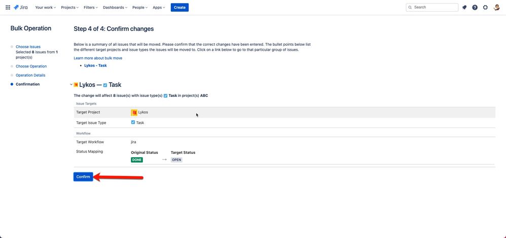Open the Learn more about bulk move link
This screenshot has height=238, width=506.
(x=98, y=58)
